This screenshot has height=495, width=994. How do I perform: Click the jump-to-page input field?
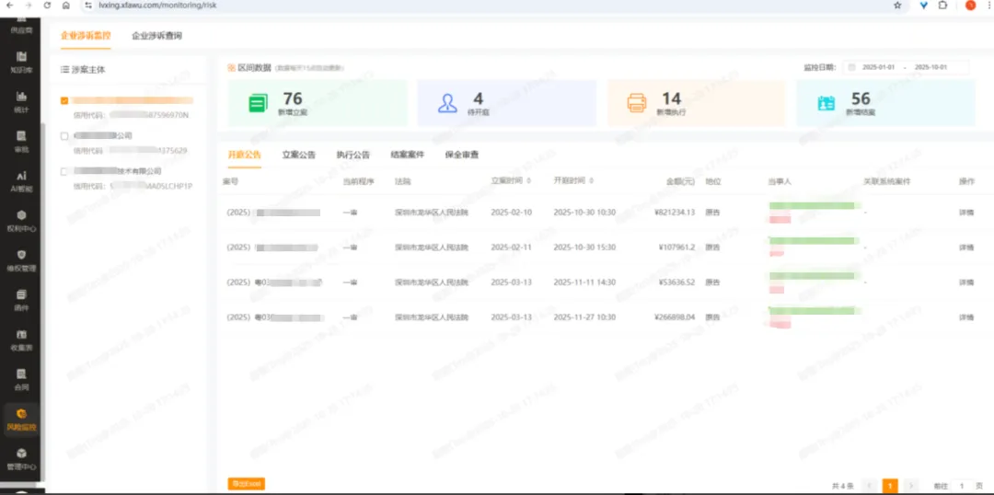click(963, 486)
